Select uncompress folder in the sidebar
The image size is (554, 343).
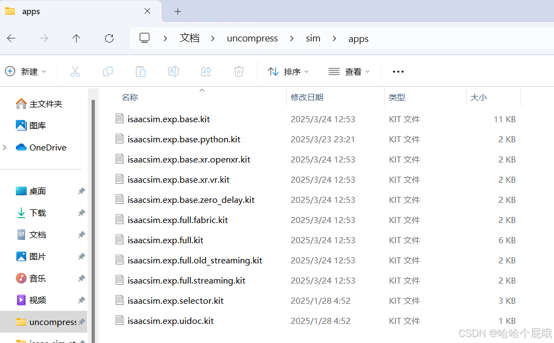tap(44, 322)
